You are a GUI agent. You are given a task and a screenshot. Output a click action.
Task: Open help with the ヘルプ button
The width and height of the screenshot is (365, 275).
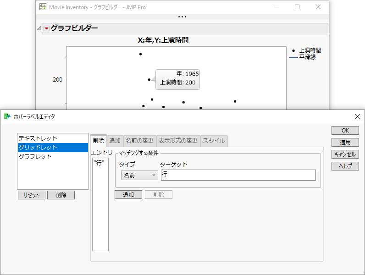345,166
